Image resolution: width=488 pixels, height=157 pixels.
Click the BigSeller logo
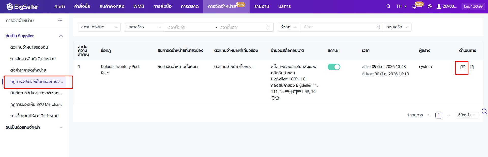22,7
